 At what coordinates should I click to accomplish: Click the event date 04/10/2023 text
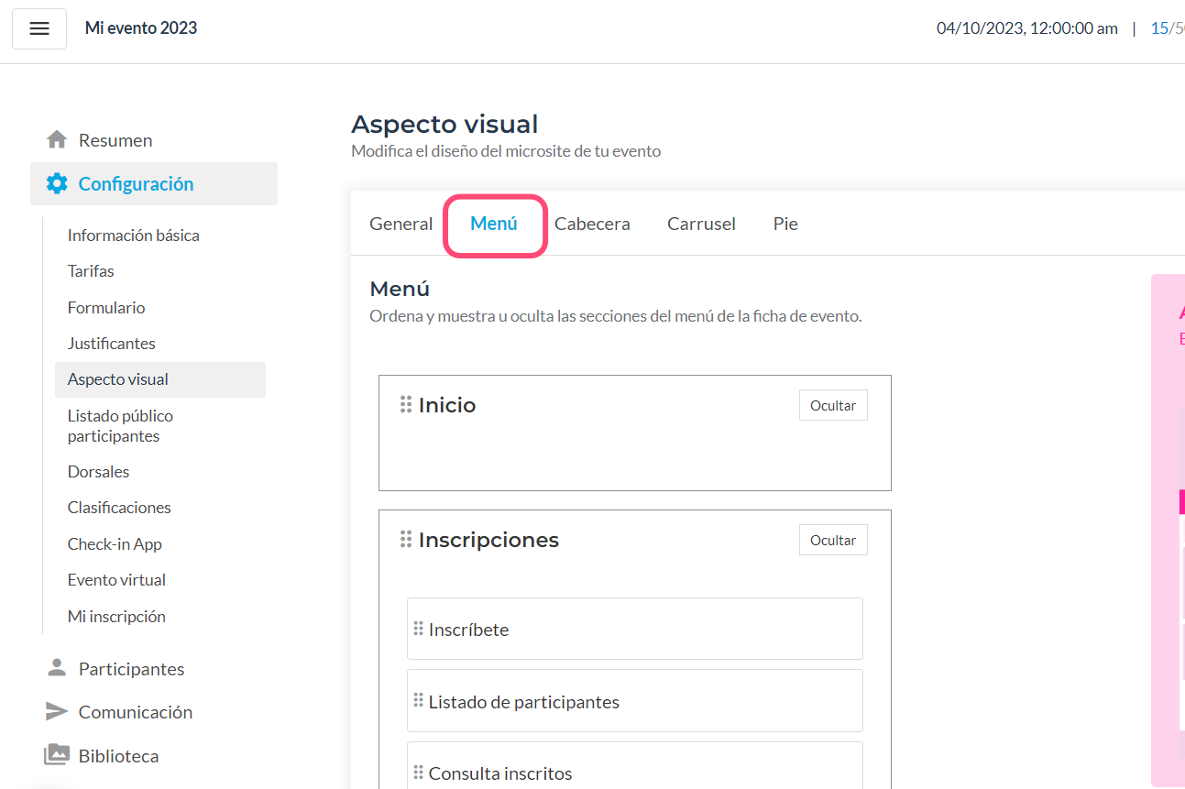pos(1026,28)
